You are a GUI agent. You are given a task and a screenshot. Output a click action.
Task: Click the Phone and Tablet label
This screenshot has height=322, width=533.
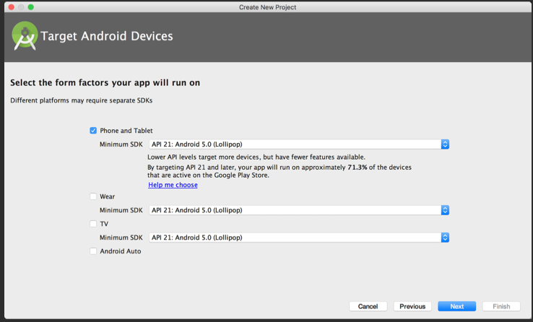tap(126, 131)
